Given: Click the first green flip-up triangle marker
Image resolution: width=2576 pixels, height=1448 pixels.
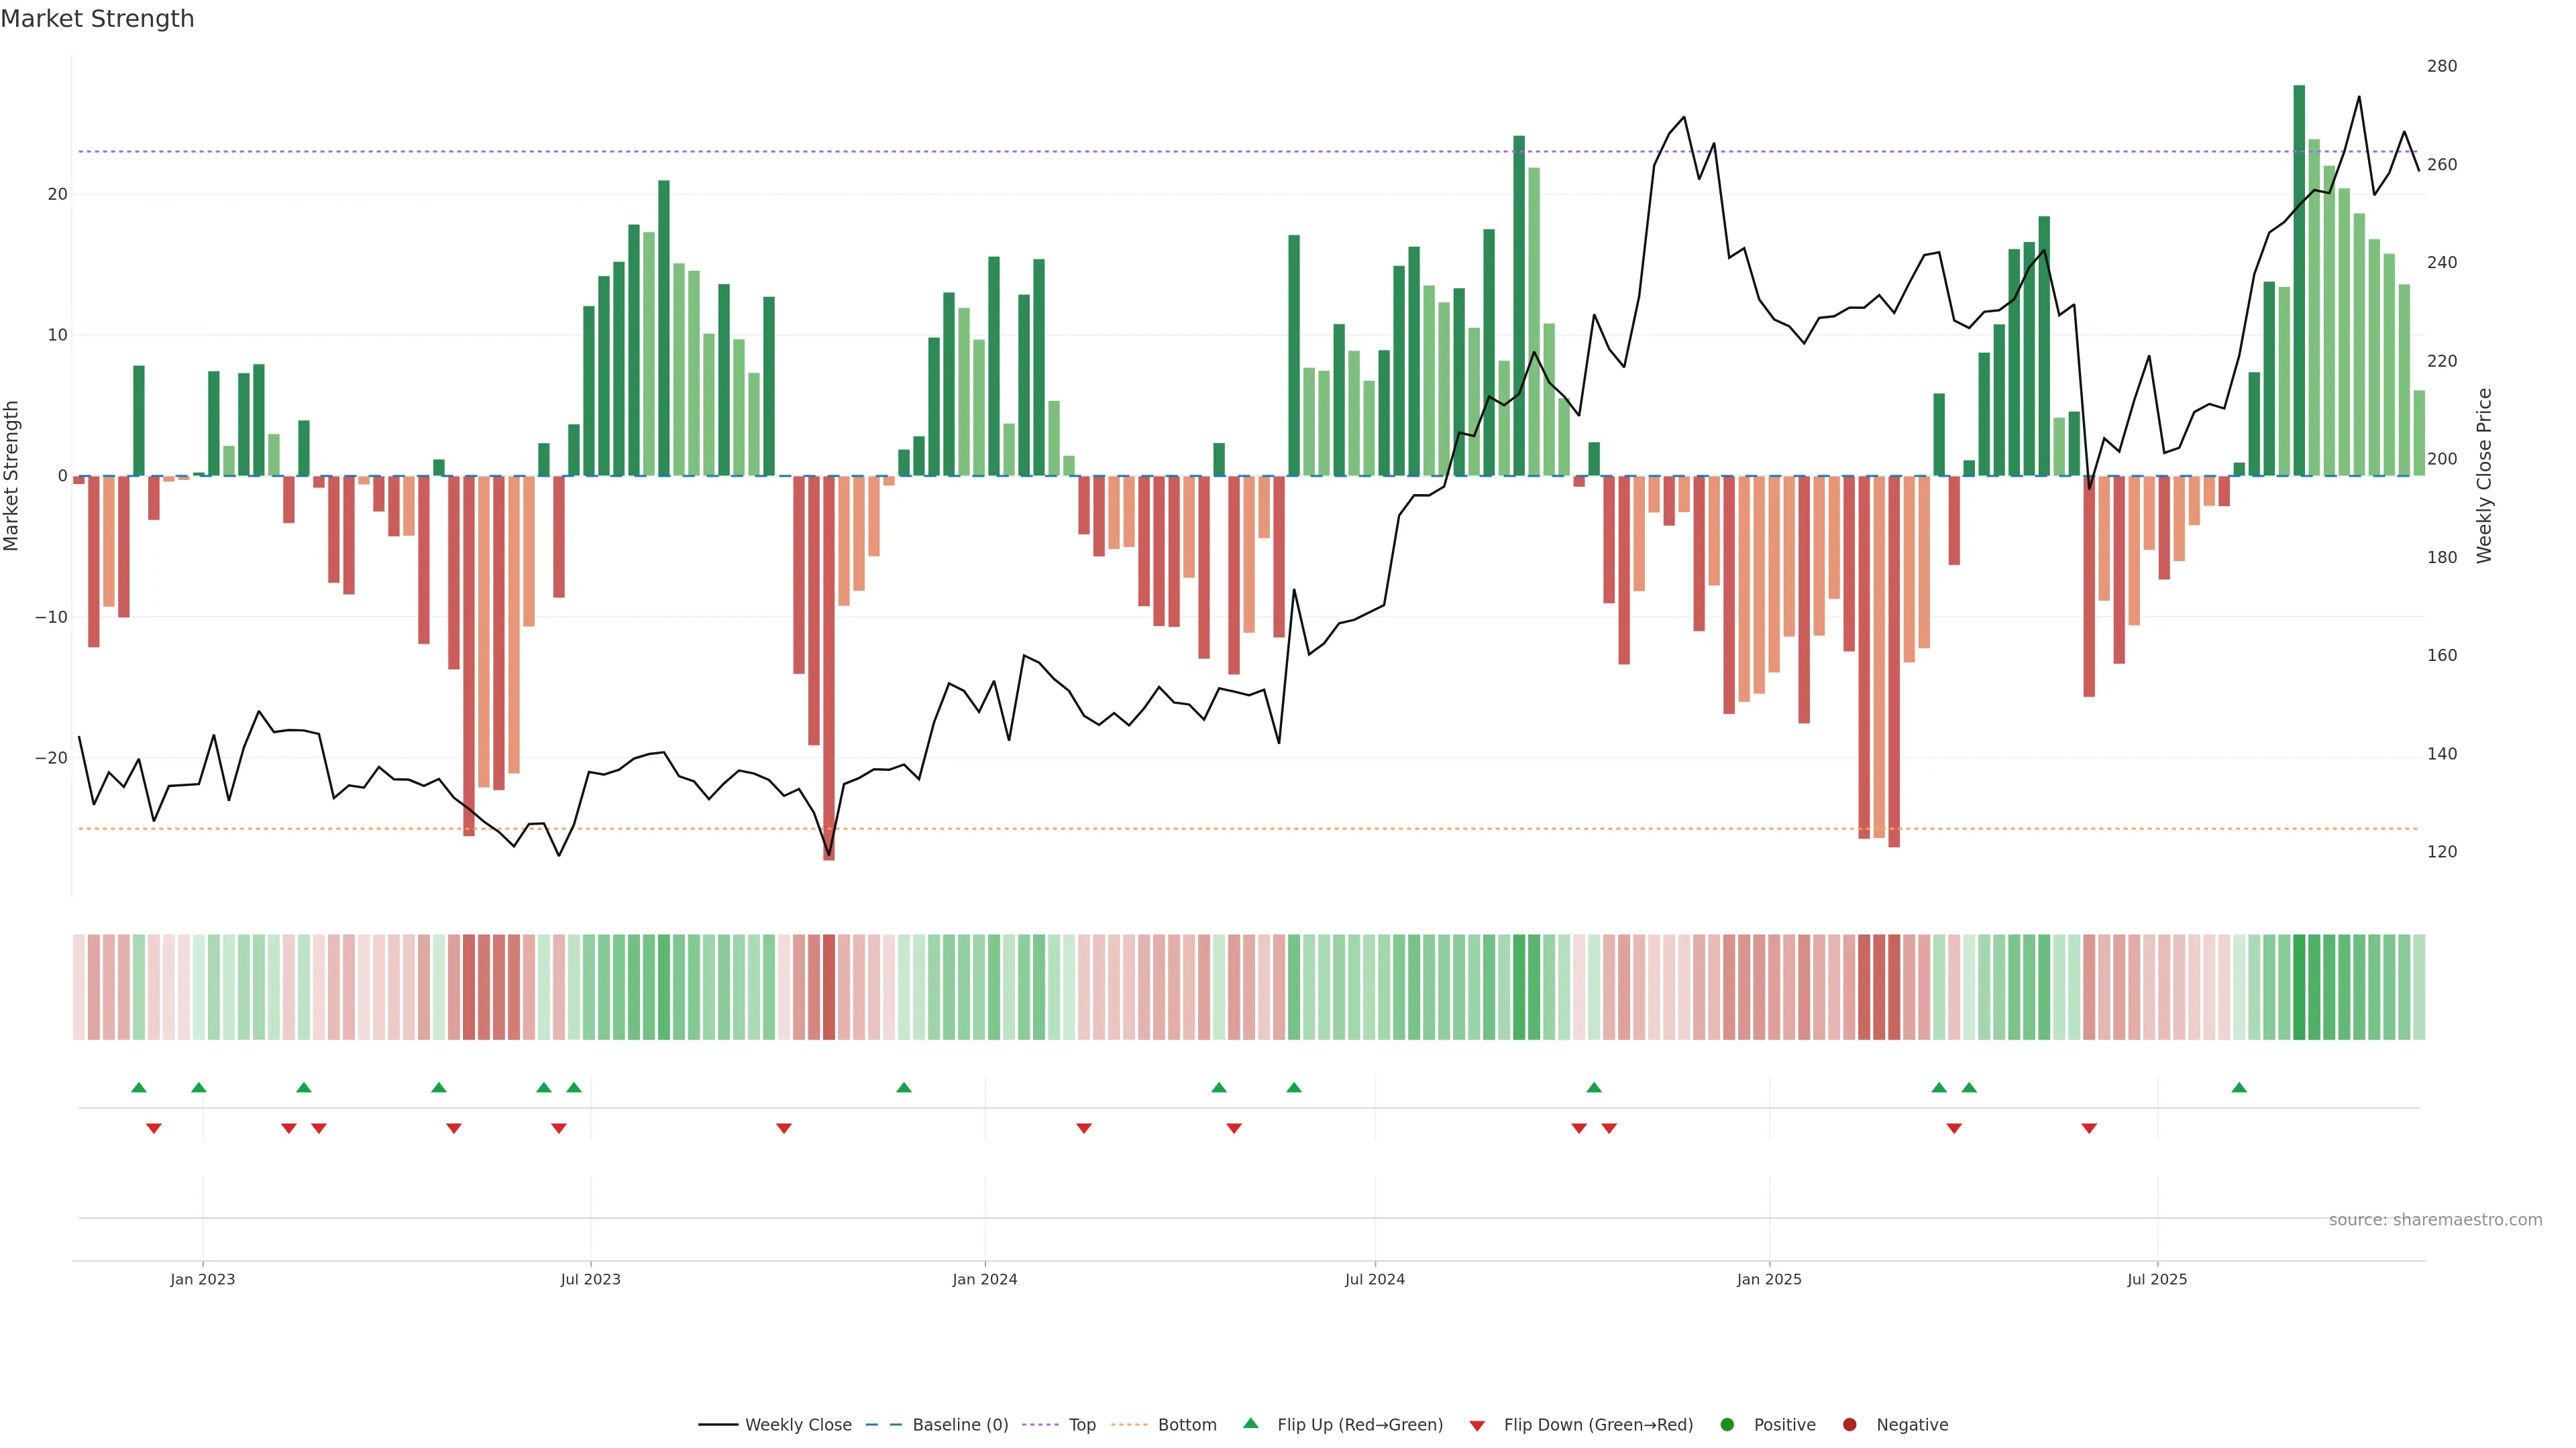Looking at the screenshot, I should [139, 1087].
